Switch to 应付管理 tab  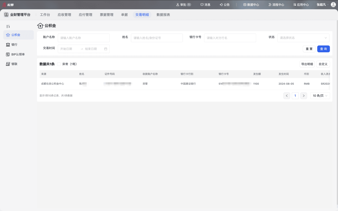coord(86,15)
